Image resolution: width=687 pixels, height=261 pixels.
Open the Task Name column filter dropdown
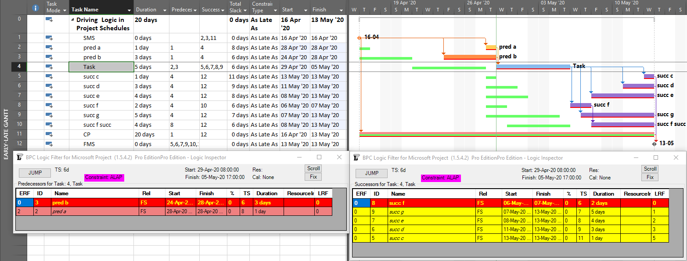click(129, 10)
